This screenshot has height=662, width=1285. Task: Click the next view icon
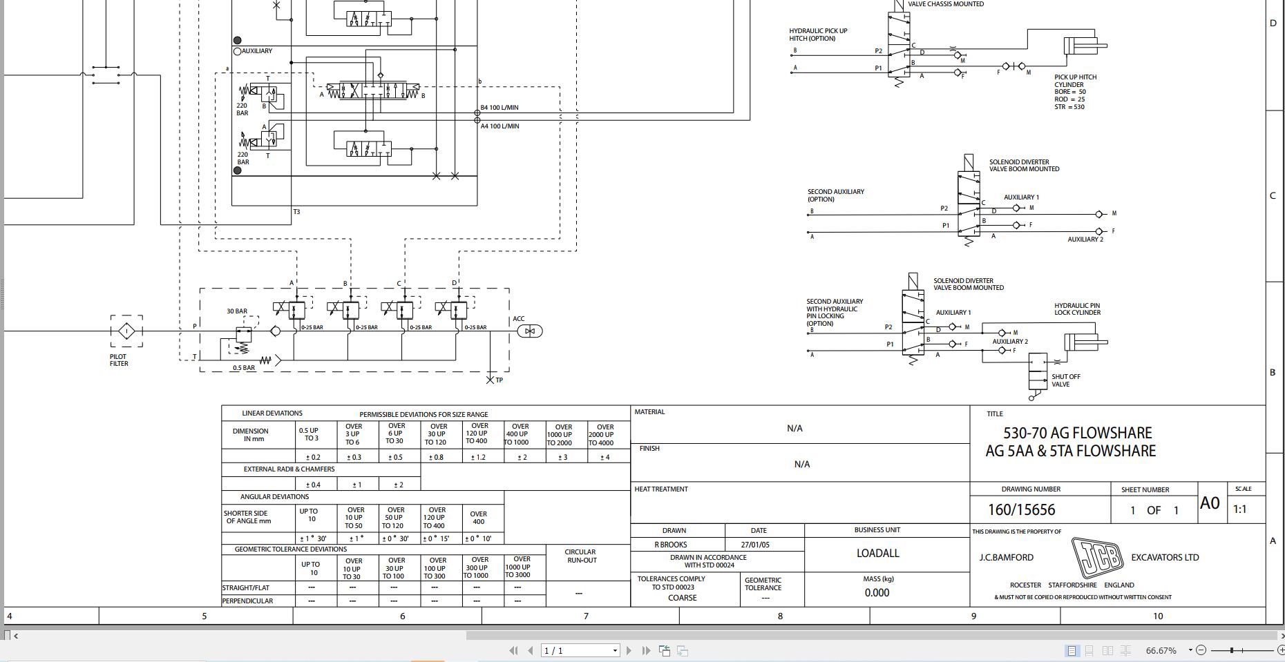click(683, 650)
